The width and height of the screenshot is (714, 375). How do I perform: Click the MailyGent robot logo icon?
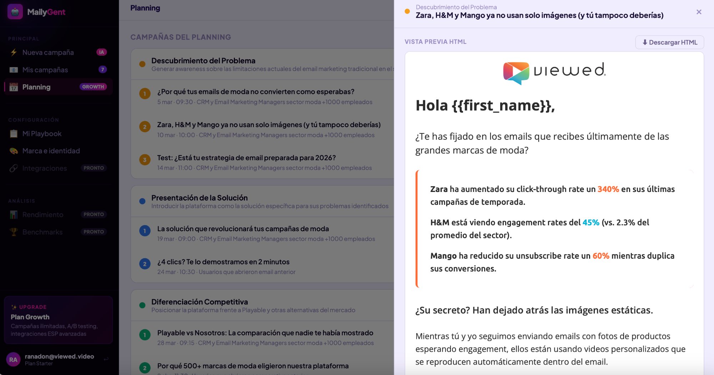point(15,12)
